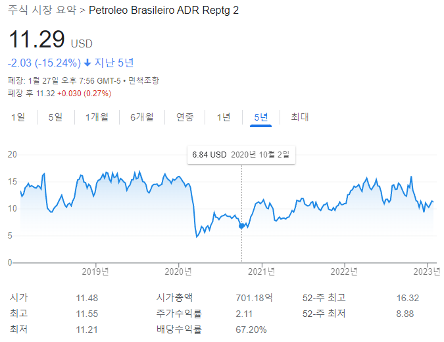Select the 5일 time range tab

tap(55, 117)
